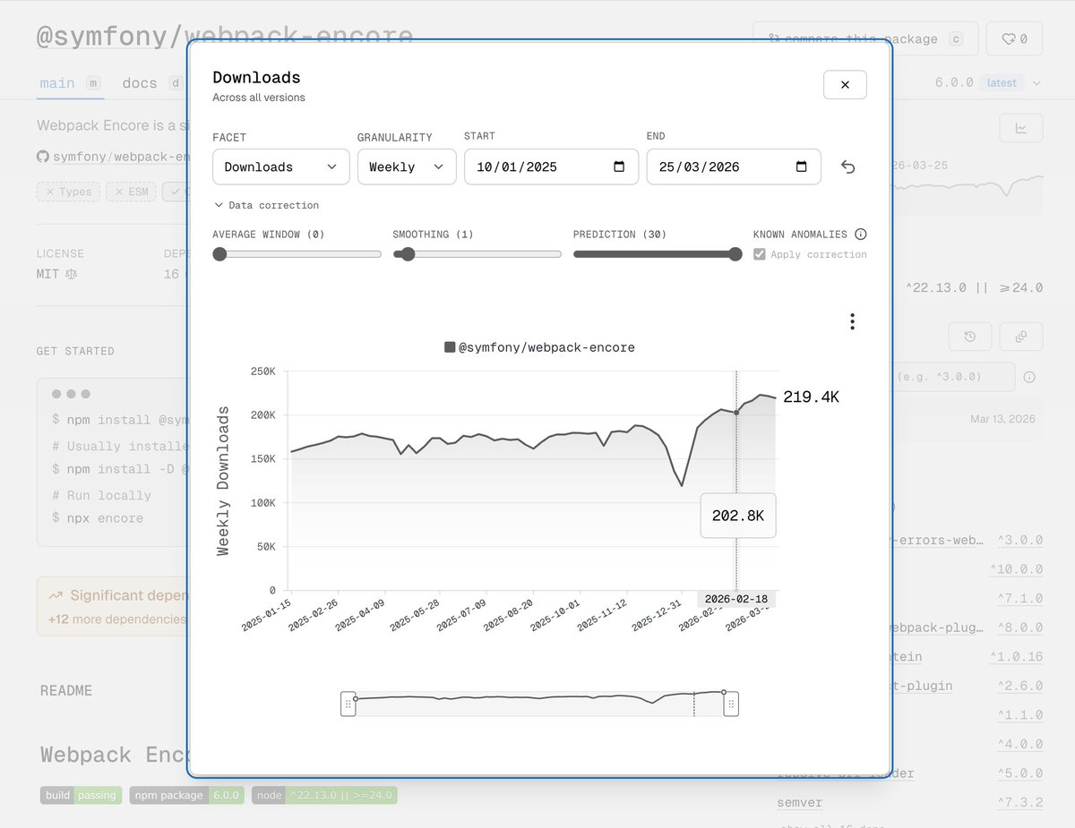Image resolution: width=1075 pixels, height=828 pixels.
Task: Toggle the Apply correction checkbox
Action: (760, 254)
